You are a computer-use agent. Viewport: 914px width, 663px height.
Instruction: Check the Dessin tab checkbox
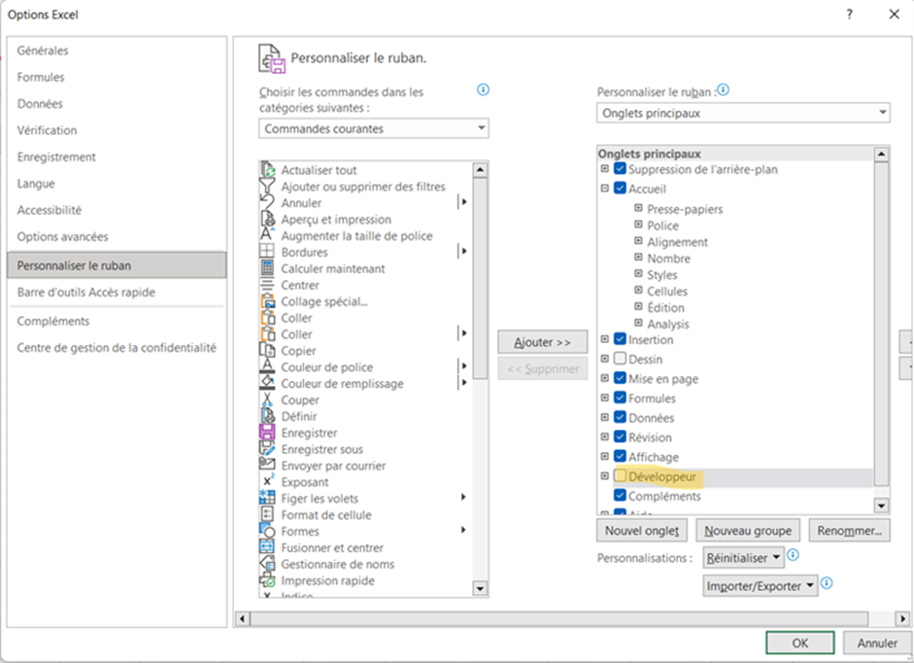click(620, 359)
